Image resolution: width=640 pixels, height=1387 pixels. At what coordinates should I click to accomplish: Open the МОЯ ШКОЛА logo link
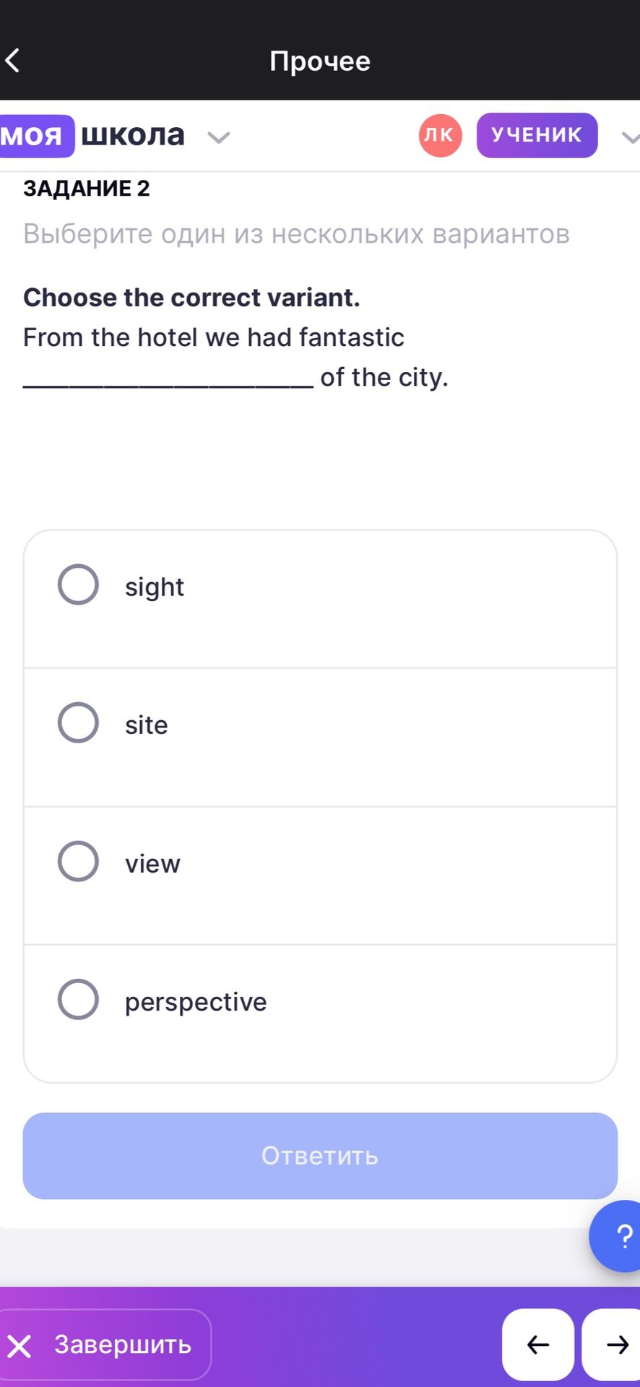(x=92, y=135)
